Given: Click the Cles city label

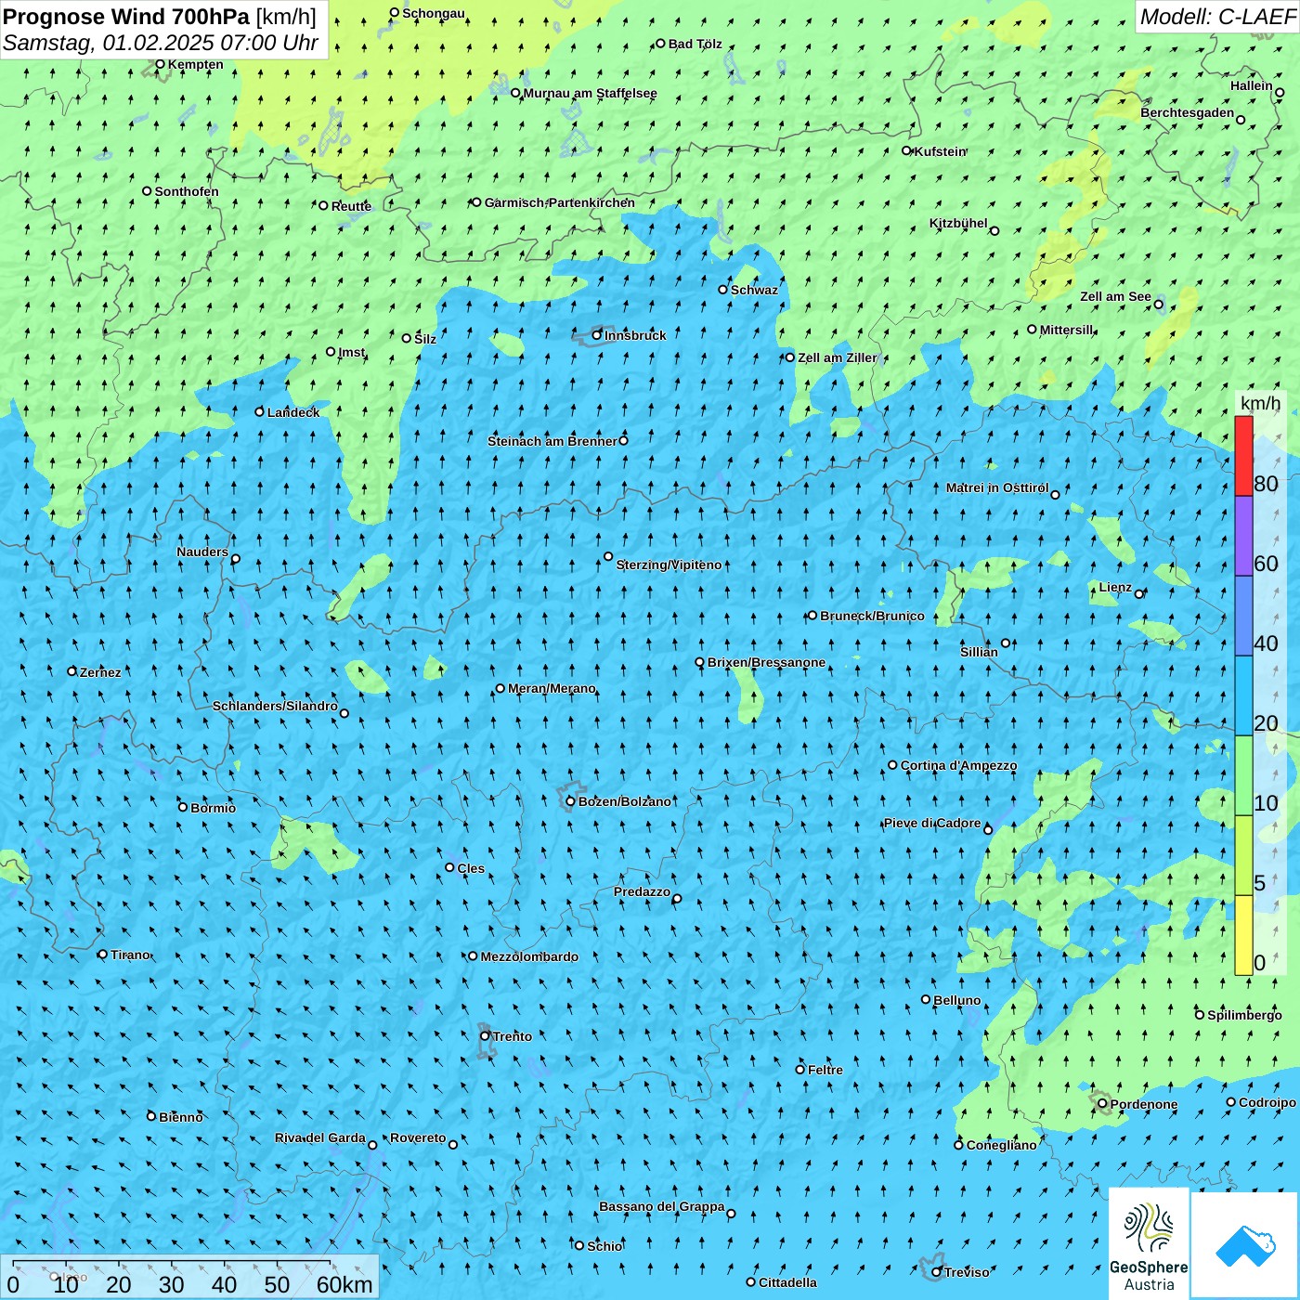Looking at the screenshot, I should (471, 868).
